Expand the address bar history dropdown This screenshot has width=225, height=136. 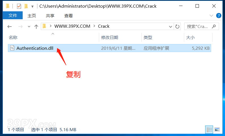click(171, 27)
